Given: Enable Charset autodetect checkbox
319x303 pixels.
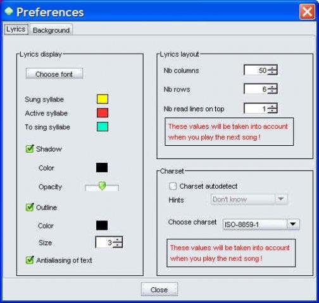Looking at the screenshot, I should point(173,186).
